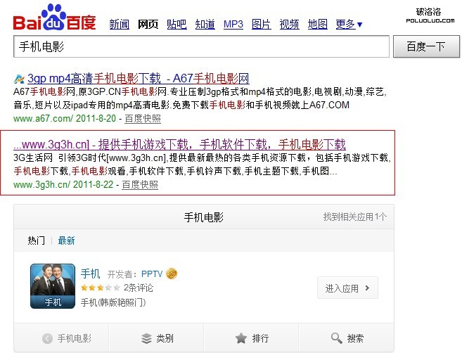
Task: Click the 手机 app thumbnail image
Action: [x=53, y=286]
